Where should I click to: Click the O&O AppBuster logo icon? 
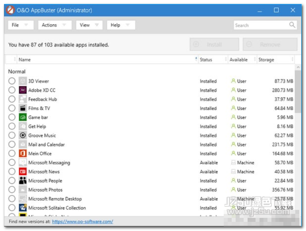[10, 10]
